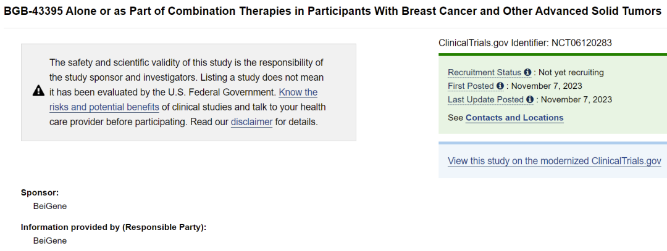The image size is (667, 251).
Task: Click BeiGene listed under Sponsor
Action: coord(50,206)
